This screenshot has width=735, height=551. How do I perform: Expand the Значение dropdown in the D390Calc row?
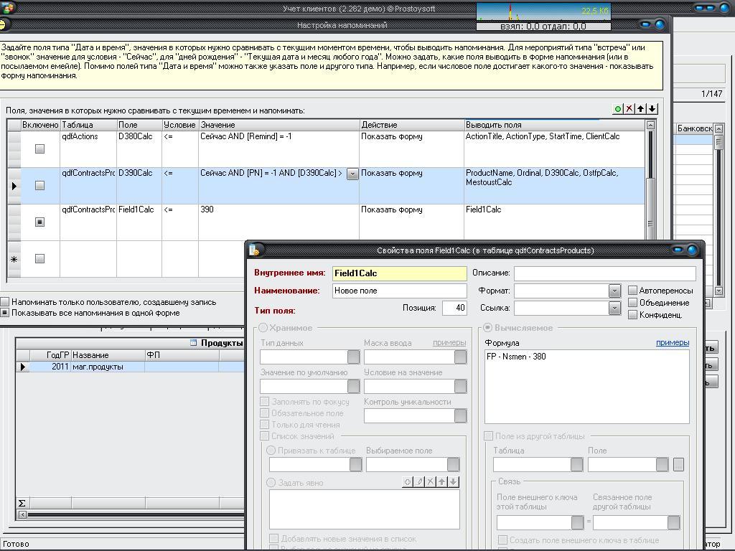pyautogui.click(x=352, y=174)
